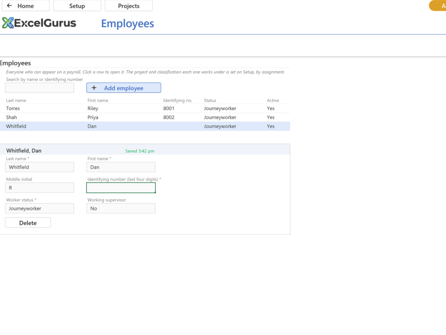The height and width of the screenshot is (335, 446).
Task: Click first name Priya in the table
Action: tap(93, 117)
